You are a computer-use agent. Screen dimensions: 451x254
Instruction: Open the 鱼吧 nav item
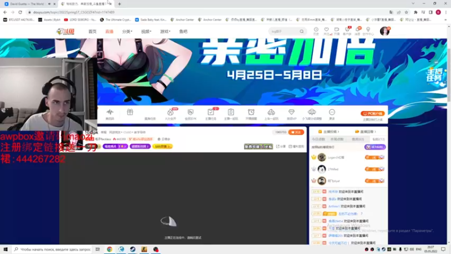(183, 32)
